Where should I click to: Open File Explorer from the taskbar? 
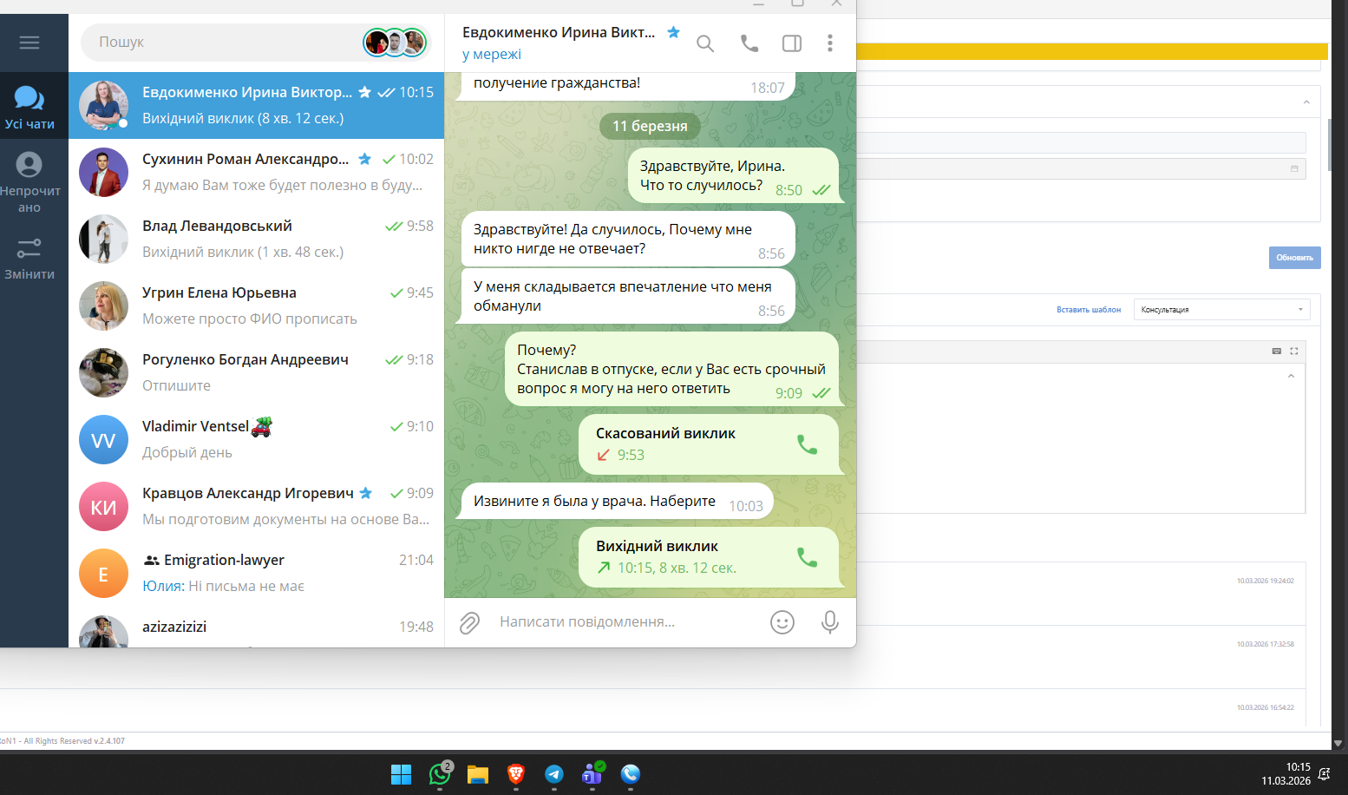tap(478, 774)
